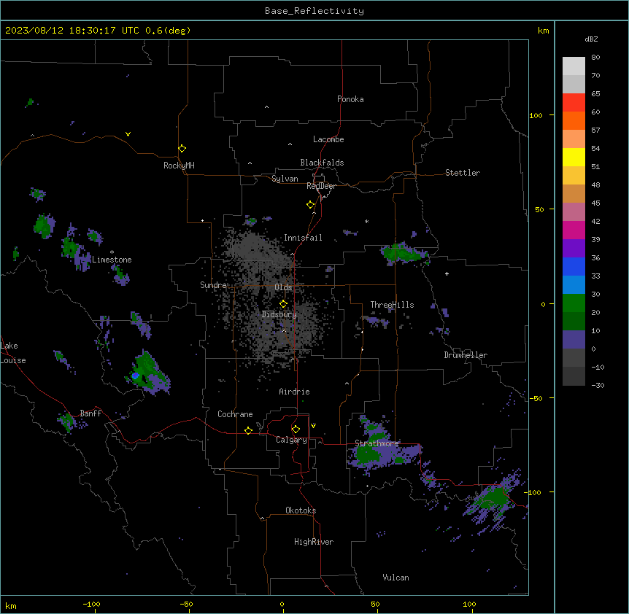Select the Innisfail label
The image size is (629, 614).
pyautogui.click(x=303, y=238)
